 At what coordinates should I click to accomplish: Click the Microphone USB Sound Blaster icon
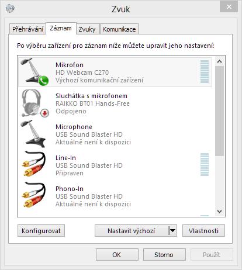(x=33, y=134)
